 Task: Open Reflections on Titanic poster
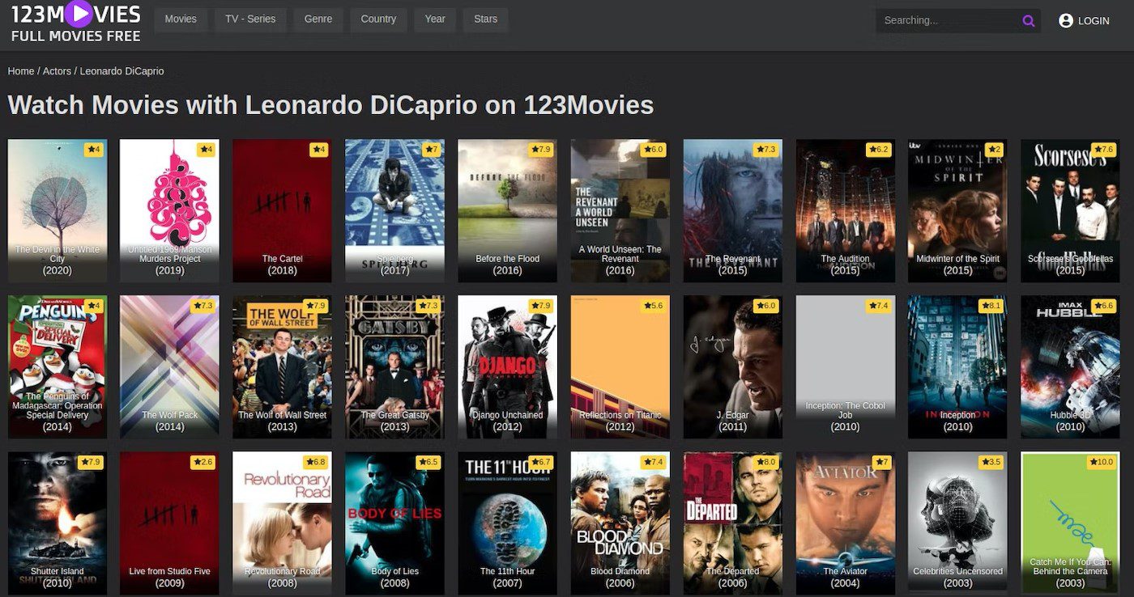point(620,366)
